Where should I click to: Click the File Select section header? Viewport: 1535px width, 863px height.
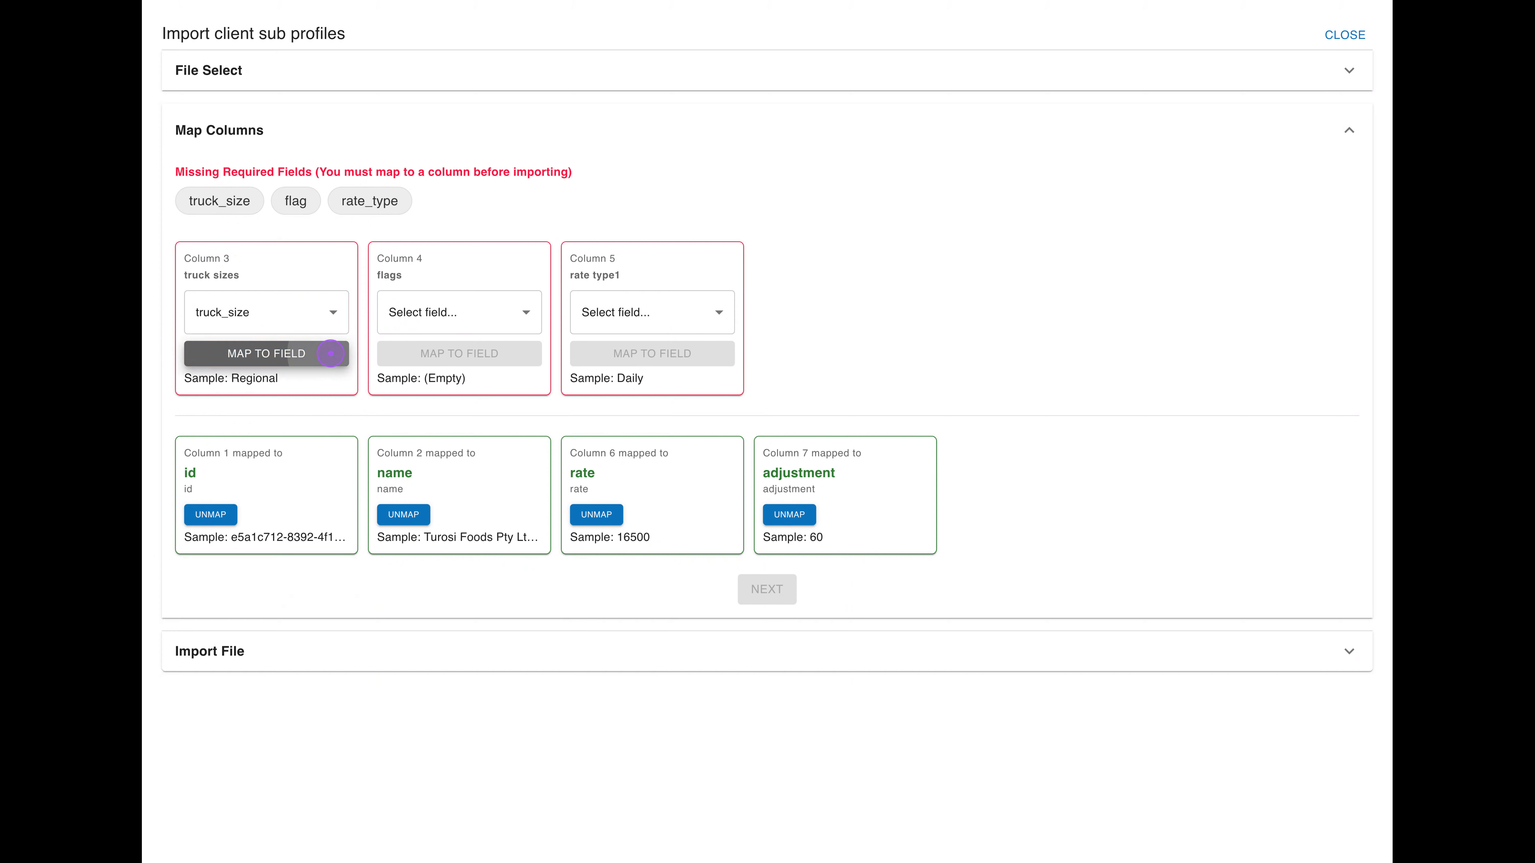point(767,70)
